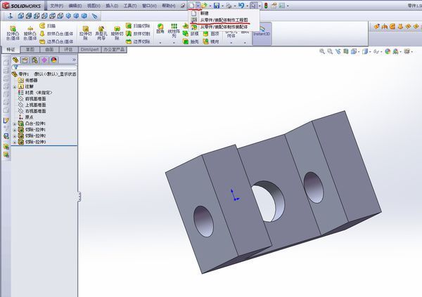This screenshot has width=422, height=297.
Task: Switch to the 办公室产品 tab
Action: point(114,50)
